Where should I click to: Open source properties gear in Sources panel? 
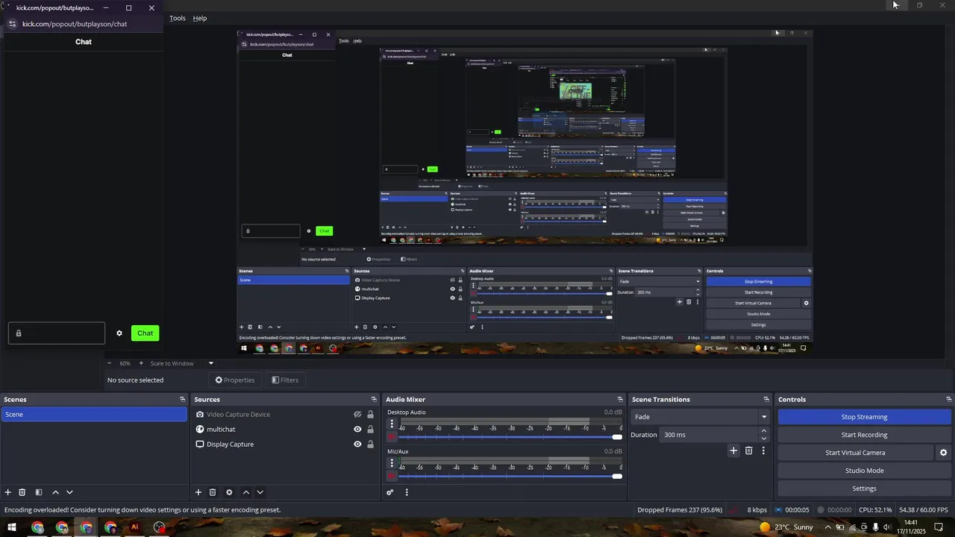click(229, 492)
